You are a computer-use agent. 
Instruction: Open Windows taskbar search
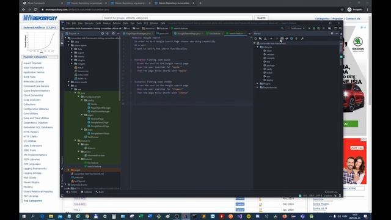click(32, 216)
